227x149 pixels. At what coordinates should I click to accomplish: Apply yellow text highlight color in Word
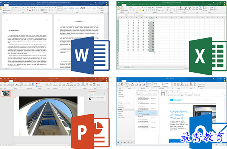(x=27, y=10)
